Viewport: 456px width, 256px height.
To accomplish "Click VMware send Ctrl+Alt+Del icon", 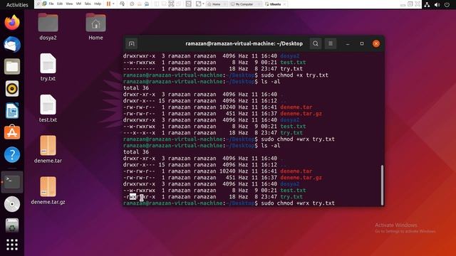I will pos(122,4).
